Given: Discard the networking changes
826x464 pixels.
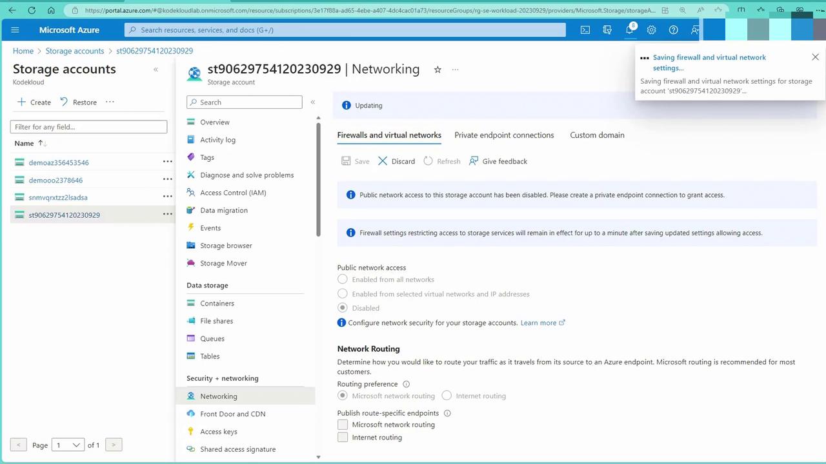Looking at the screenshot, I should (x=396, y=161).
